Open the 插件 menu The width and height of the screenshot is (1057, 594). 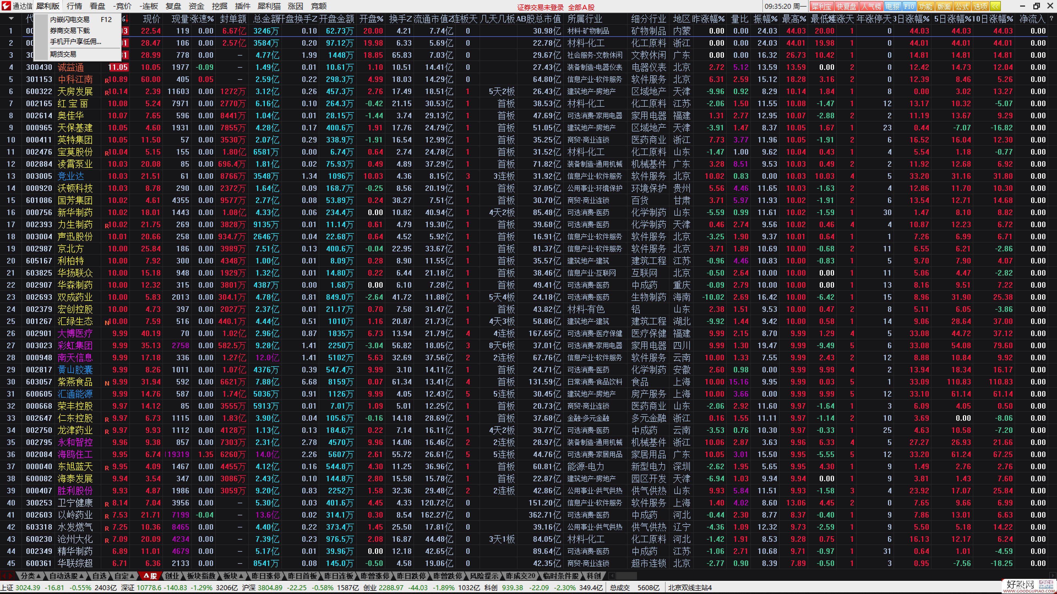click(x=243, y=6)
